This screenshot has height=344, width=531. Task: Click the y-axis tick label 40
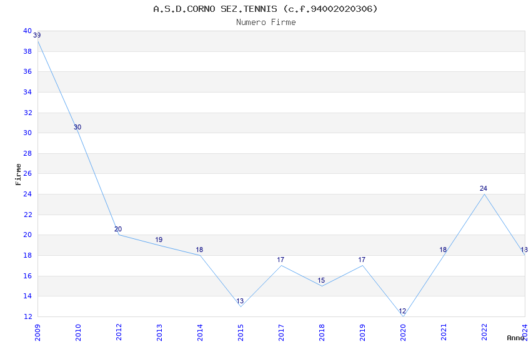point(27,31)
